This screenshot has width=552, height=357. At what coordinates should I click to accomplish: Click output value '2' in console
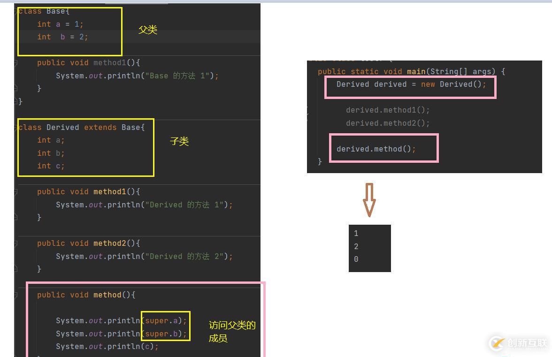(356, 247)
